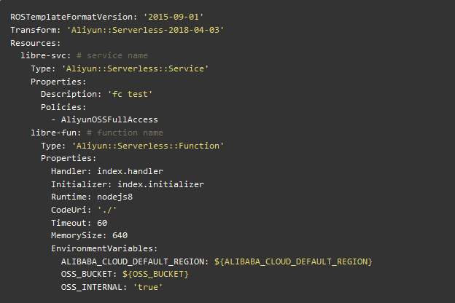Click the ${OSS_BUCKET} variable value
The width and height of the screenshot is (455, 303).
coord(157,274)
